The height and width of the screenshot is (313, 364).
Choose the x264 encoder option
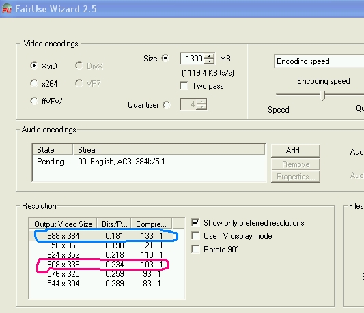tap(34, 83)
